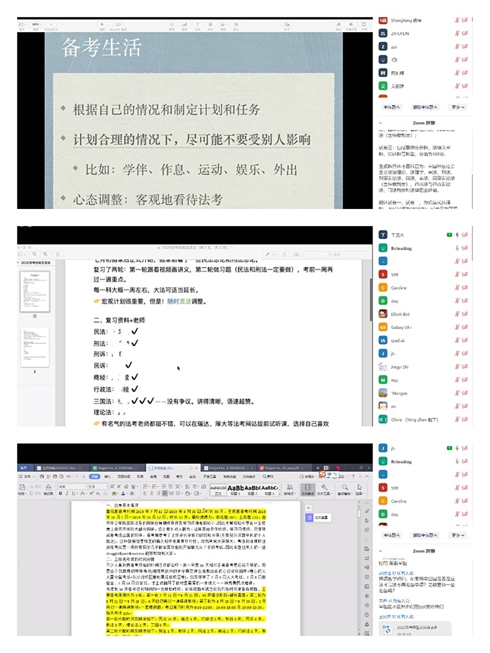The height and width of the screenshot is (653, 490).
Task: Click the green recording icon beside 丁见卉
Action: [x=449, y=235]
